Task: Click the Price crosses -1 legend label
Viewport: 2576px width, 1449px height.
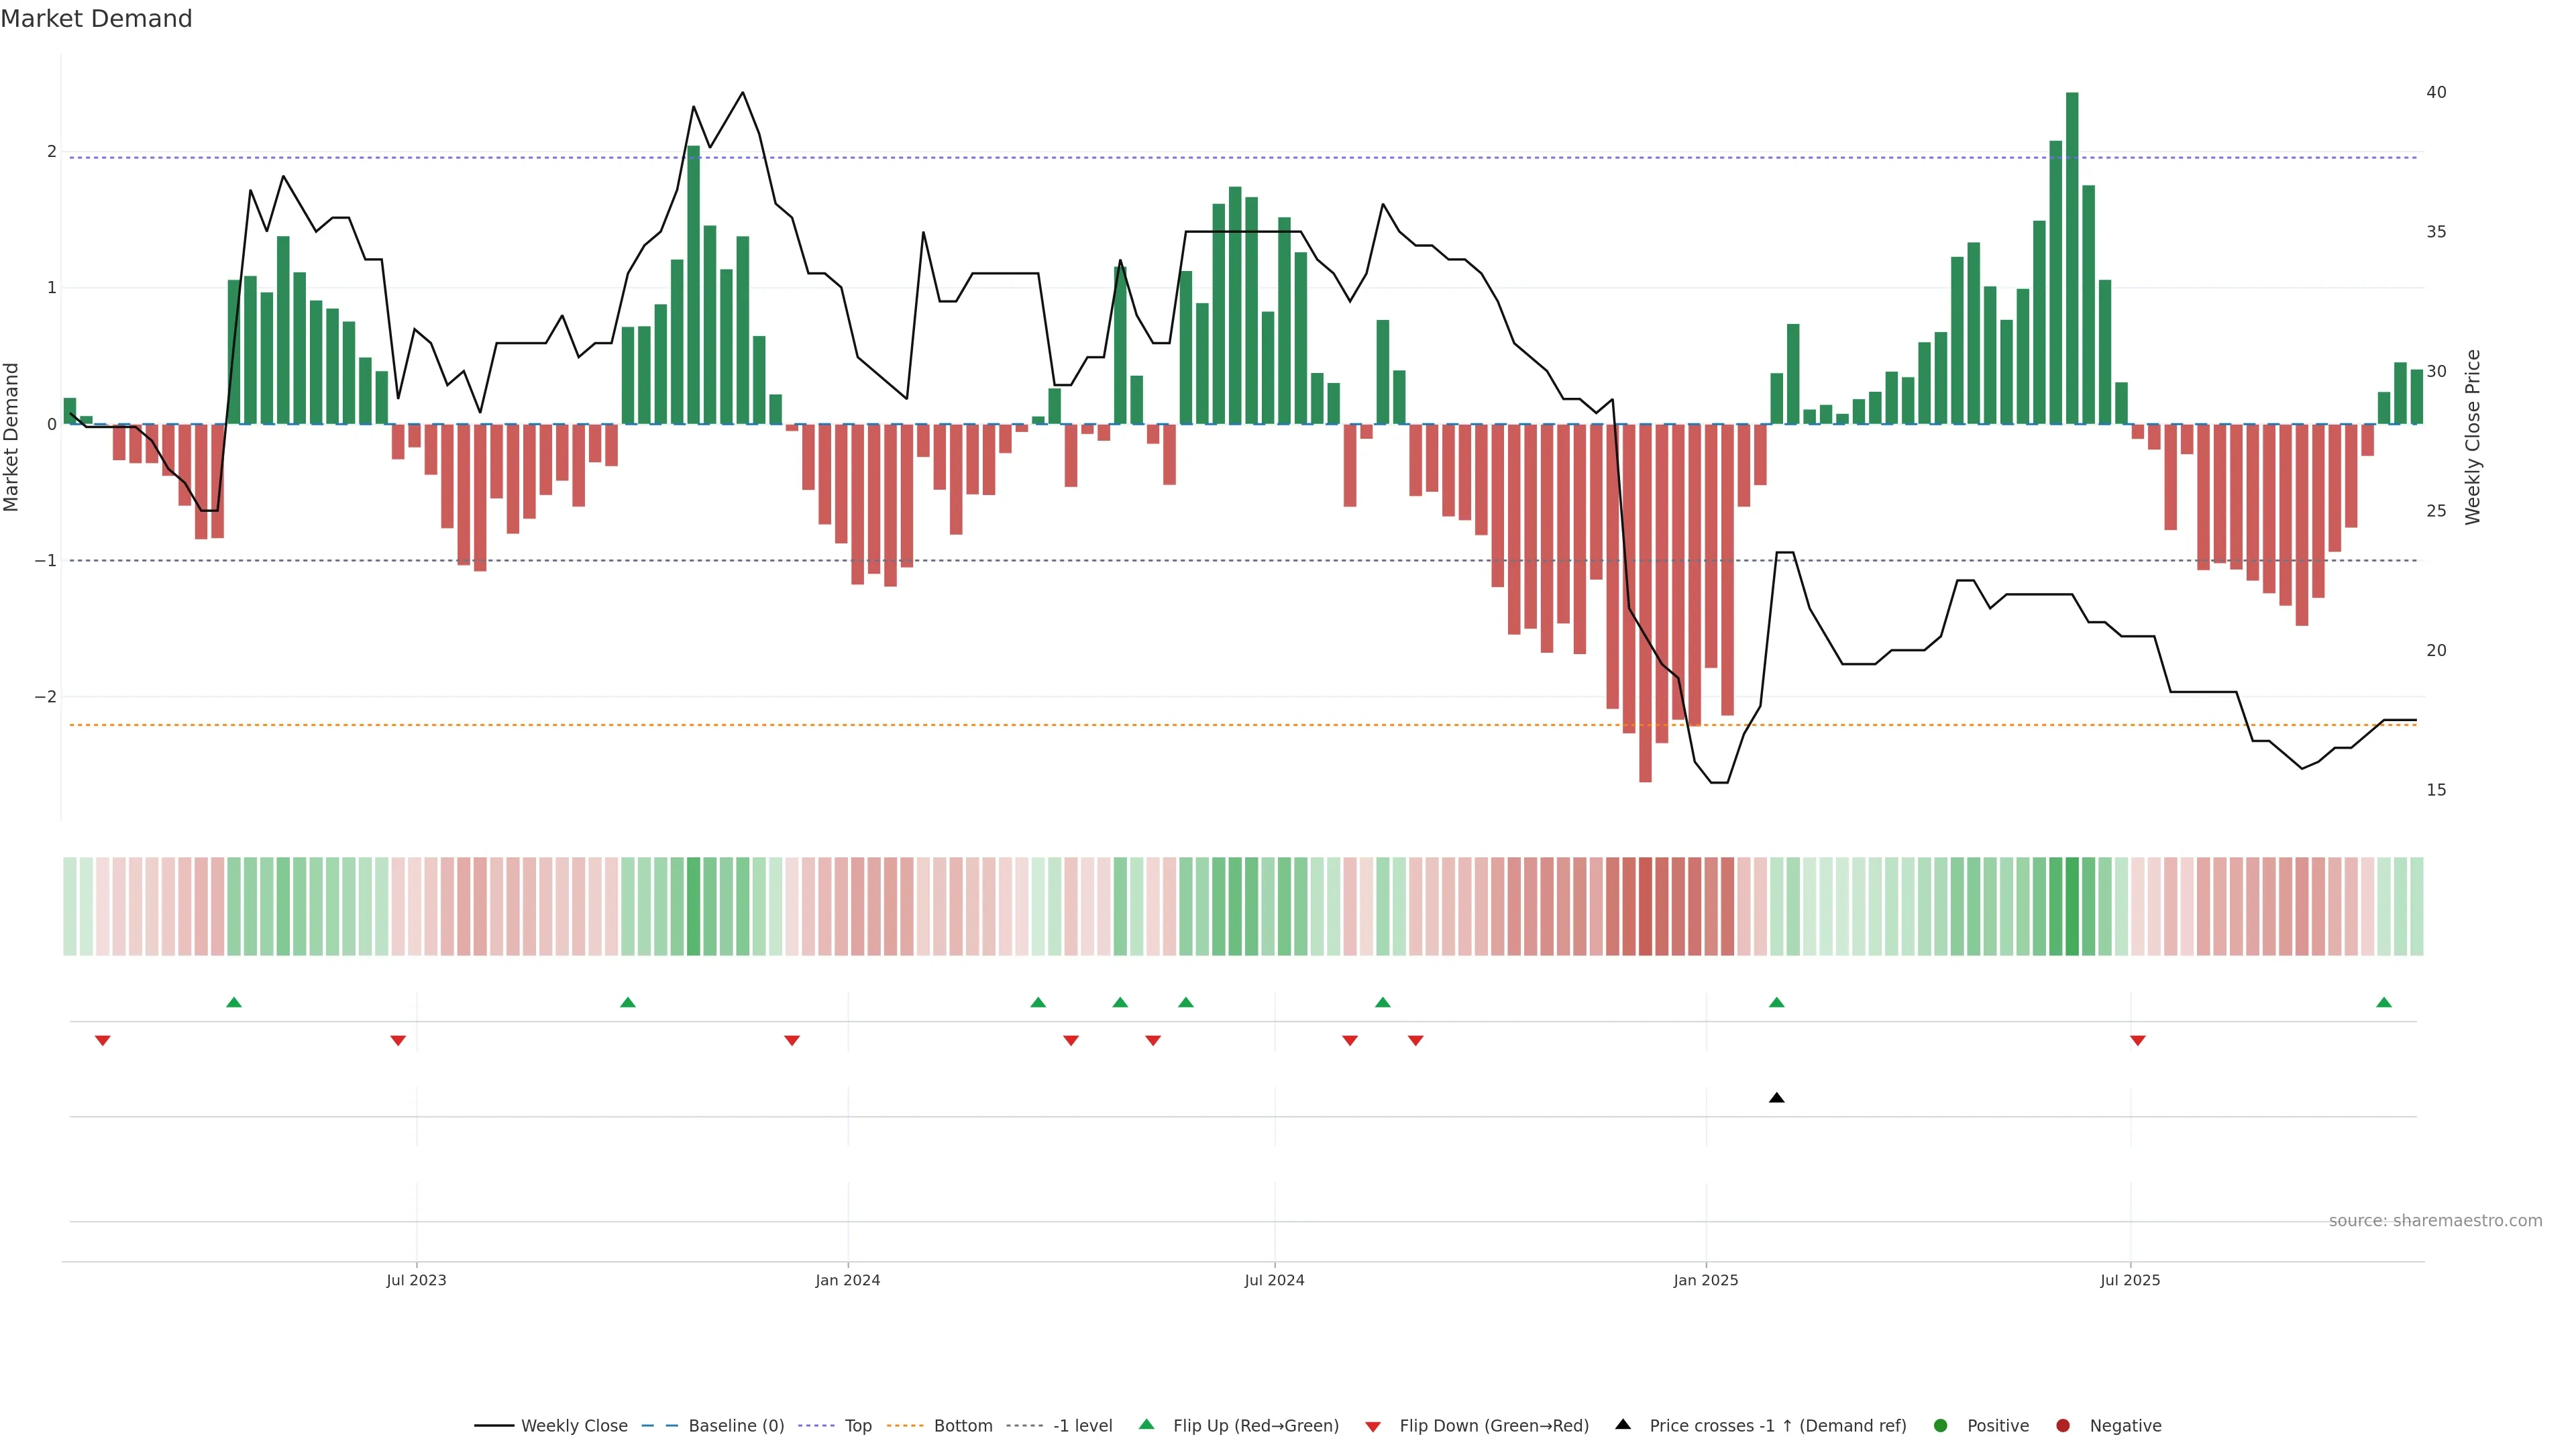Action: tap(1777, 1426)
